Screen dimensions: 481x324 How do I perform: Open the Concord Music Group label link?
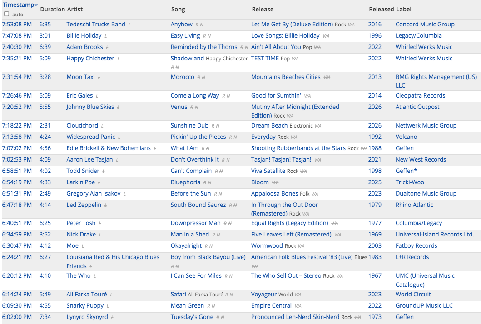(x=425, y=24)
